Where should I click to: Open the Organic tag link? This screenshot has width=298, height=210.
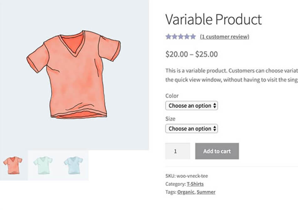coord(186,192)
